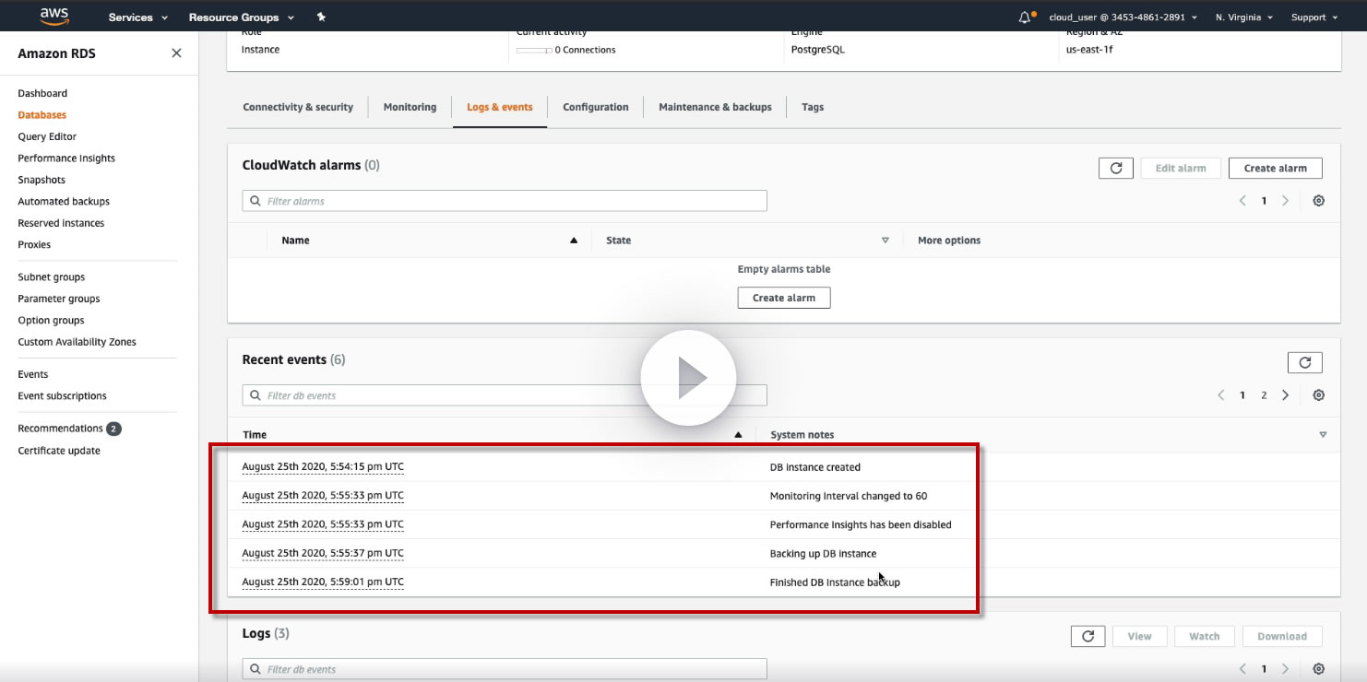Image resolution: width=1367 pixels, height=682 pixels.
Task: Click Create alarm in the header
Action: [x=1275, y=168]
